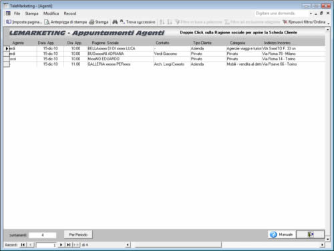The image size is (334, 251).
Task: Click BUOxxxxNI ADRIANA ragione sociale cell
Action: [120, 54]
